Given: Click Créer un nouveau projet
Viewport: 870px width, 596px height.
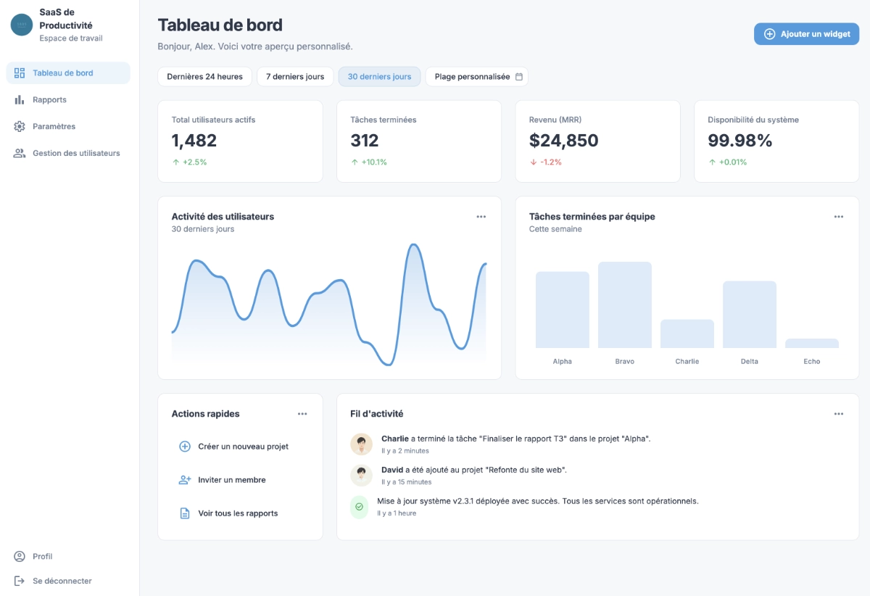Looking at the screenshot, I should 243,447.
